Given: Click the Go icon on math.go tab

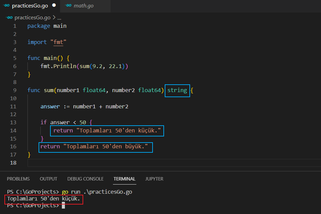Looking at the screenshot, I should tap(68, 6).
